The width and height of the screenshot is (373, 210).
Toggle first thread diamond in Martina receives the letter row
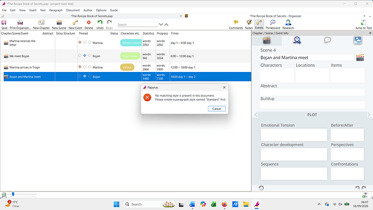point(80,42)
